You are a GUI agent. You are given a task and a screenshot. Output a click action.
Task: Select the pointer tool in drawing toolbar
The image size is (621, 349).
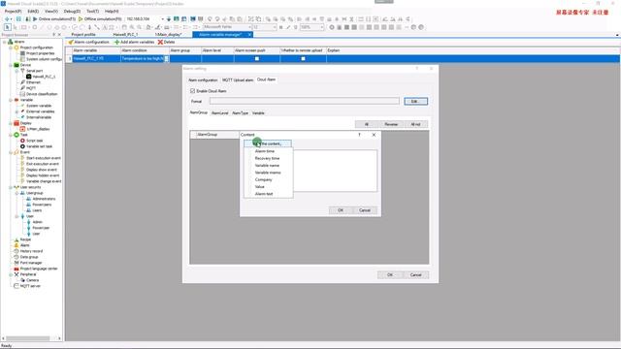7,27
